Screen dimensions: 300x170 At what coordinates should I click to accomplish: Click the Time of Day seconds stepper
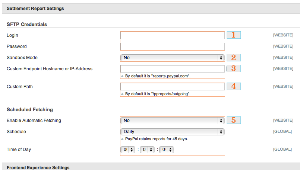click(167, 150)
